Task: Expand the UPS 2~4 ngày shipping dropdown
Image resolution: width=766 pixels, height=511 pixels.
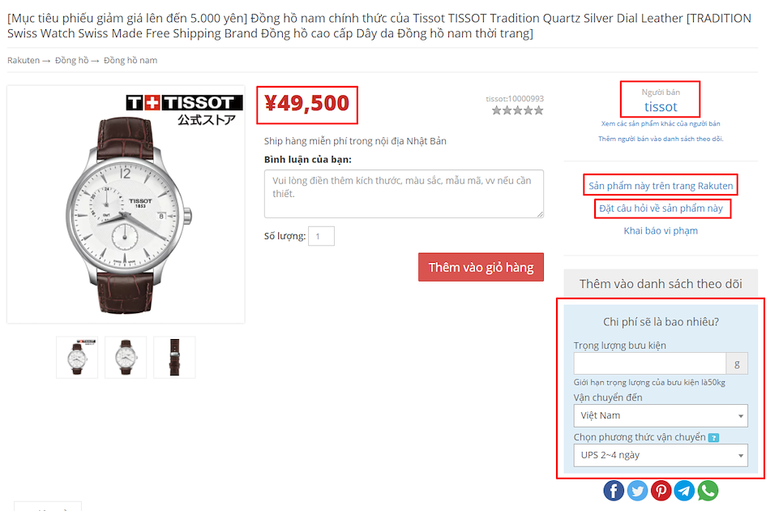Action: [661, 455]
